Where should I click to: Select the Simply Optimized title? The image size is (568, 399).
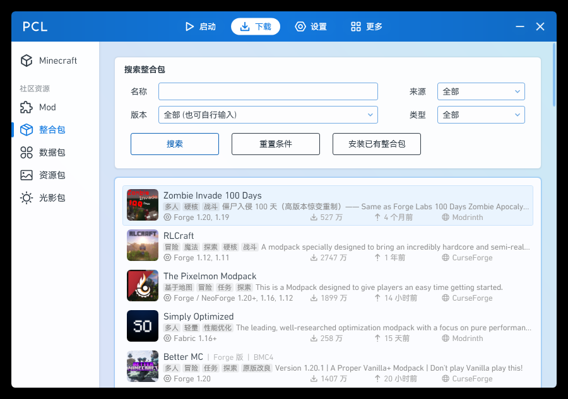tap(199, 316)
